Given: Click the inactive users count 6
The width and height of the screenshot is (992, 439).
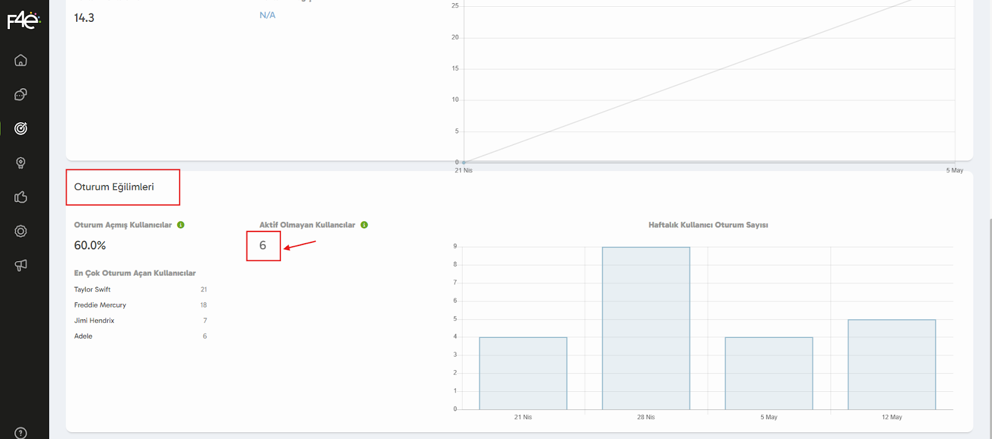Looking at the screenshot, I should 263,246.
